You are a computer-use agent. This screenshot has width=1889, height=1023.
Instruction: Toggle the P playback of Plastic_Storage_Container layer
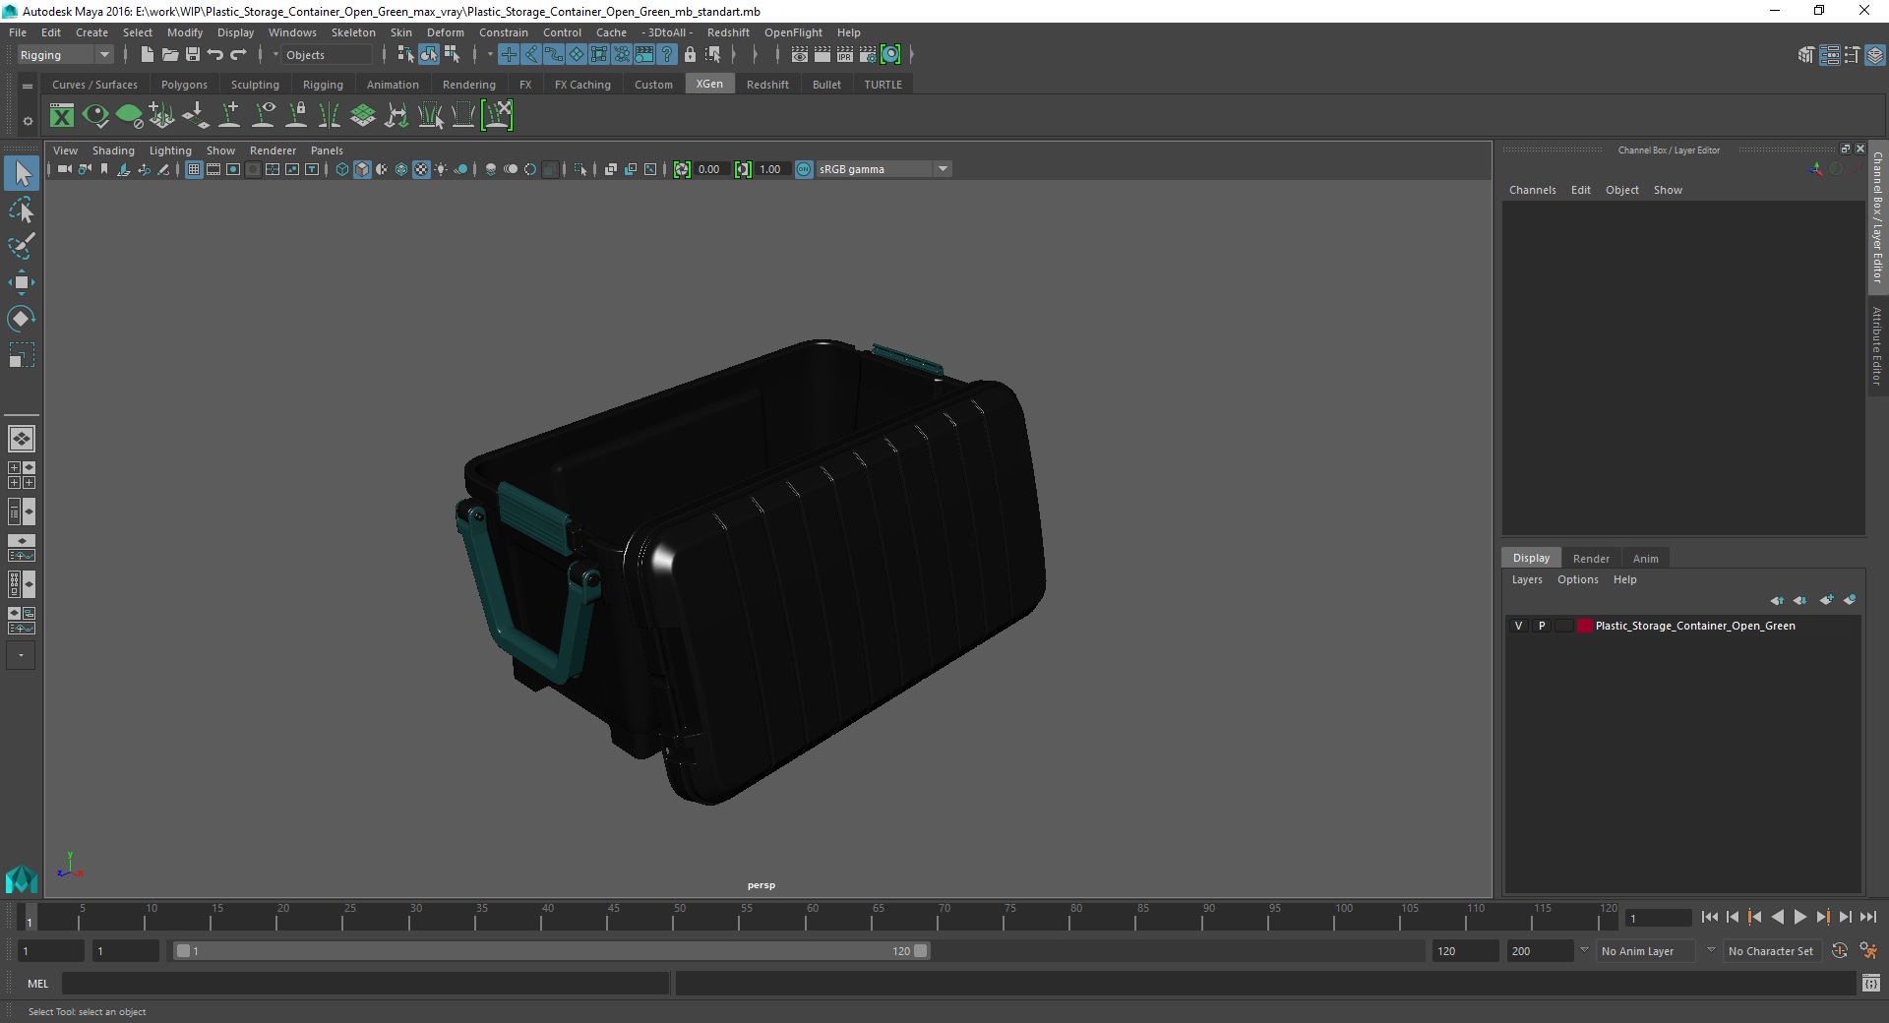pos(1542,626)
